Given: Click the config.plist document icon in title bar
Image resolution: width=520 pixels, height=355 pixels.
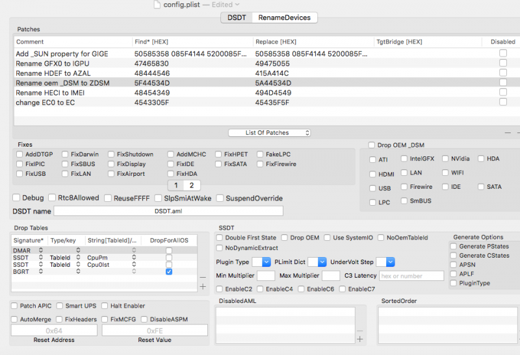Looking at the screenshot, I should tap(156, 5).
